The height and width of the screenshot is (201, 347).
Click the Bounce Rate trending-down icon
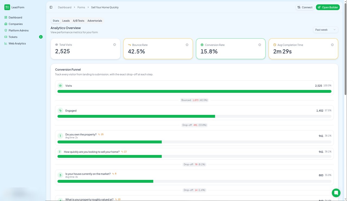[129, 45]
